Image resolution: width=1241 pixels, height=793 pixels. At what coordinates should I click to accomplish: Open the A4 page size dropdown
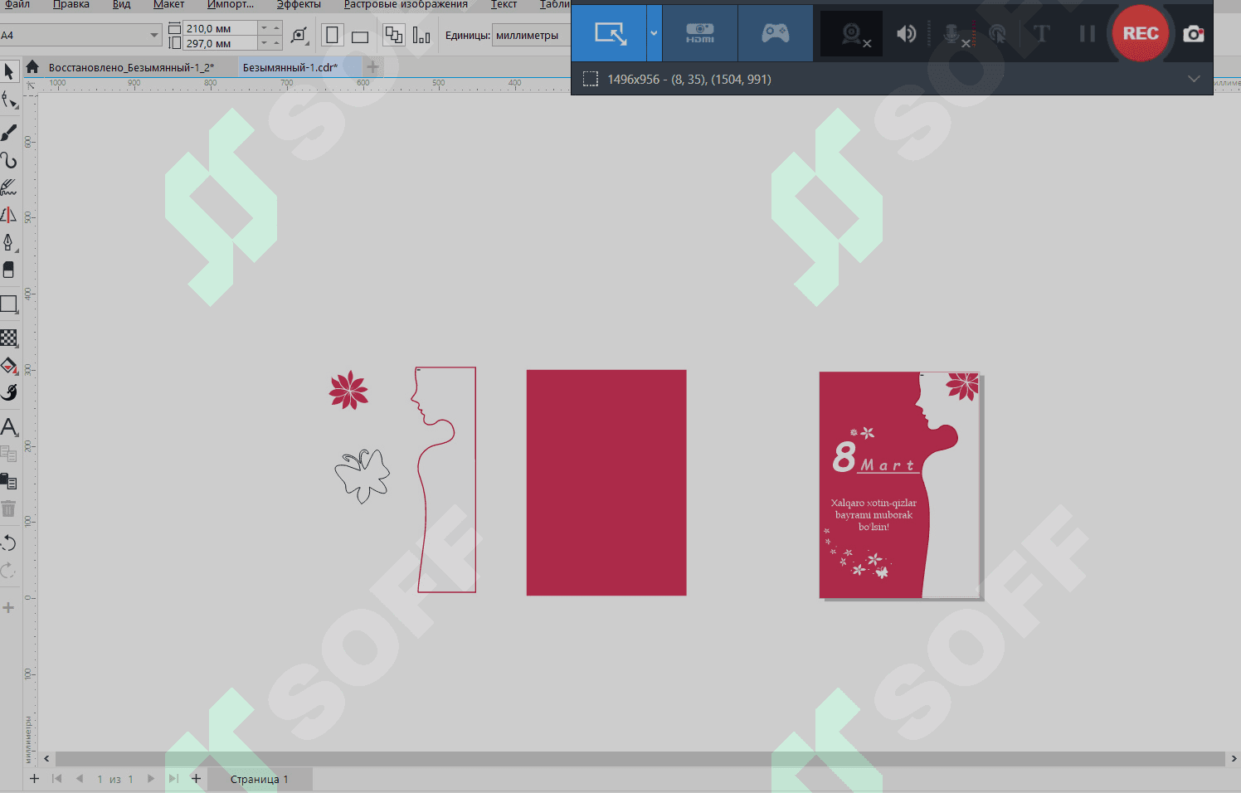(154, 35)
